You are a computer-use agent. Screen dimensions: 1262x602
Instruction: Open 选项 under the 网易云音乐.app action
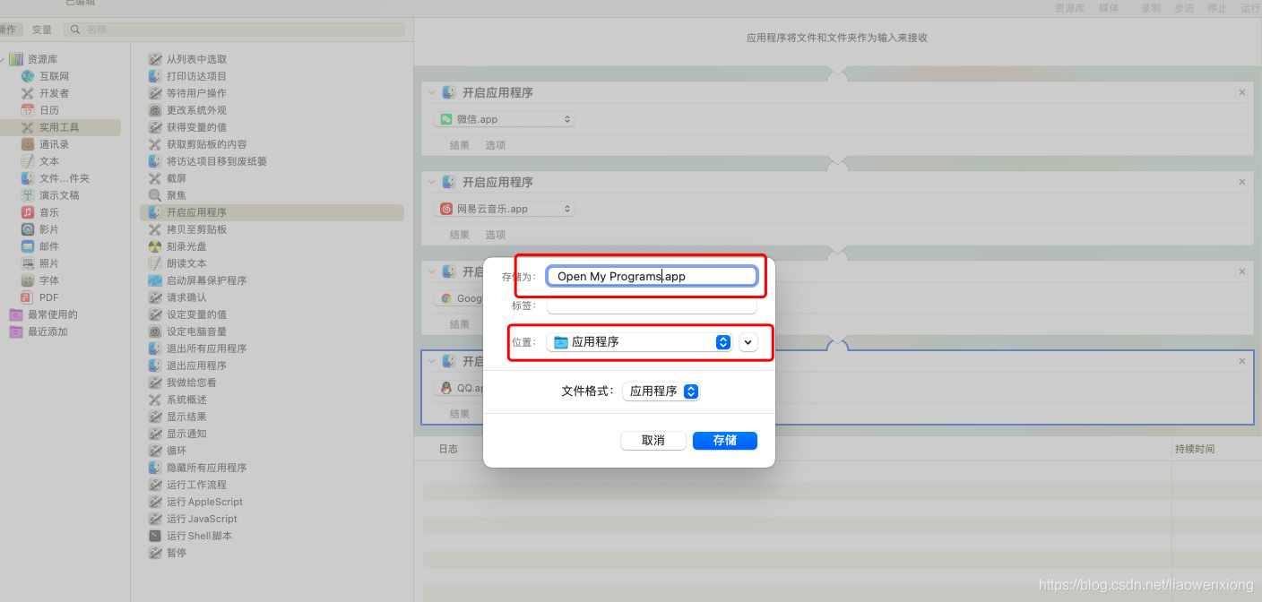click(496, 235)
